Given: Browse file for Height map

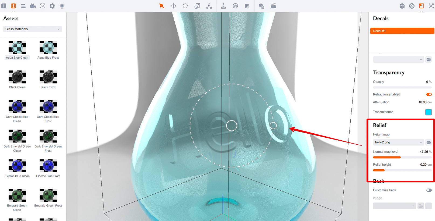Looking at the screenshot, I should 429,142.
